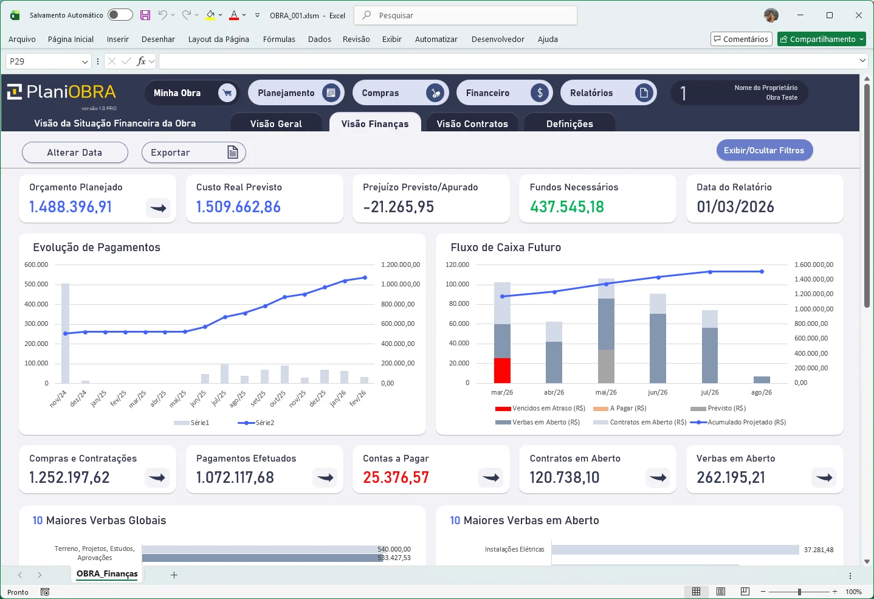The width and height of the screenshot is (874, 599).
Task: Click the zoom slider handle
Action: click(799, 592)
